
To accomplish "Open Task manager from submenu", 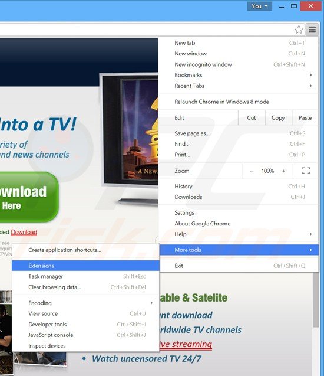I will [x=85, y=276].
